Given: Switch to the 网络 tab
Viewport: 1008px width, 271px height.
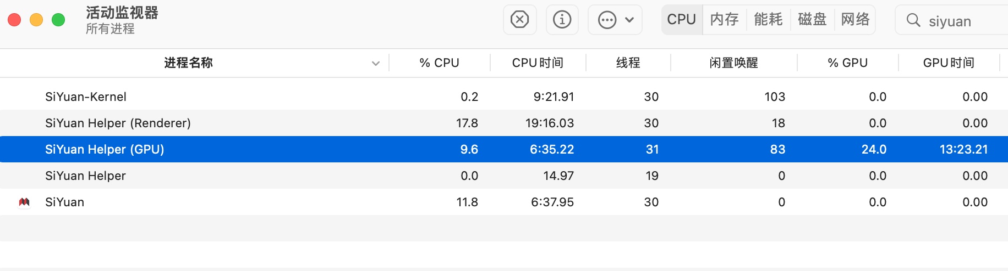Looking at the screenshot, I should click(x=855, y=20).
